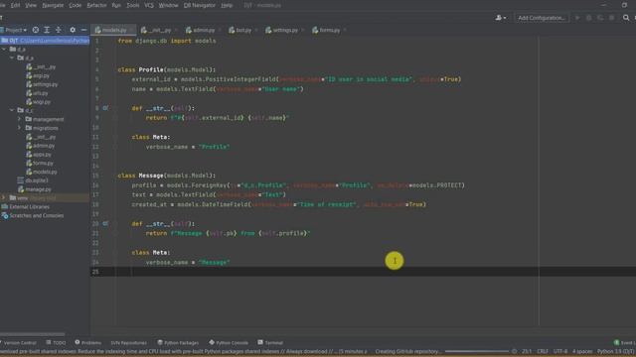This screenshot has height=357, width=636.
Task: Collapse the d_c package arrow
Action: (x=12, y=110)
